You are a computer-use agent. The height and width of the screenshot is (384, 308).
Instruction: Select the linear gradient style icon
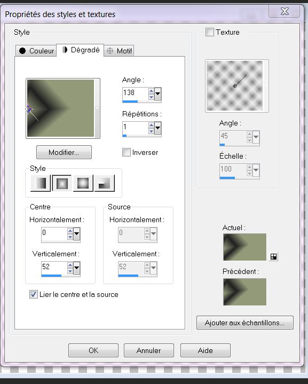(41, 183)
